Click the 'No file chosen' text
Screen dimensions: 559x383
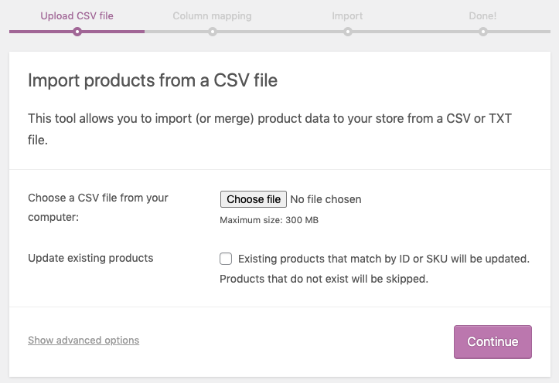pyautogui.click(x=326, y=199)
